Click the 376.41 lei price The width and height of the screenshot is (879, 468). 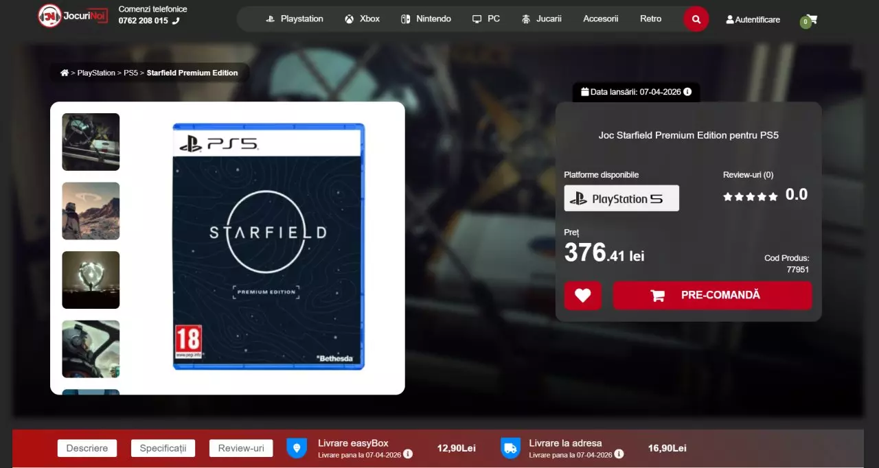604,253
